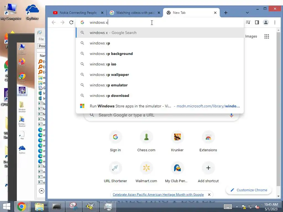
Task: Open on-screen keyboard tray icon
Action: [x=228, y=206]
